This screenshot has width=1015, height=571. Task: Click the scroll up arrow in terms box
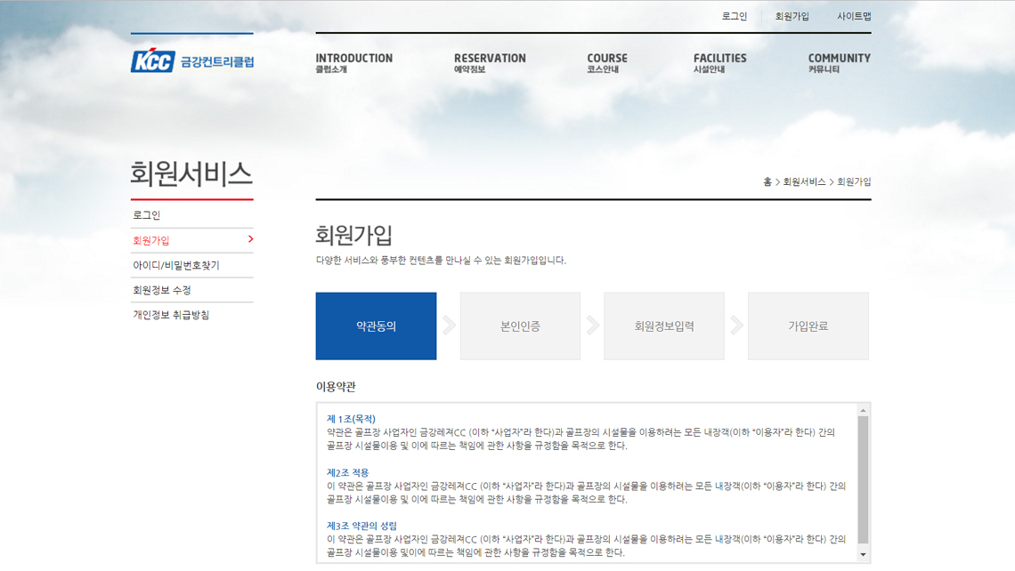862,411
